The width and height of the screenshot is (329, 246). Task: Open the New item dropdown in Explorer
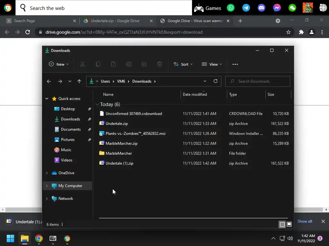point(59,64)
